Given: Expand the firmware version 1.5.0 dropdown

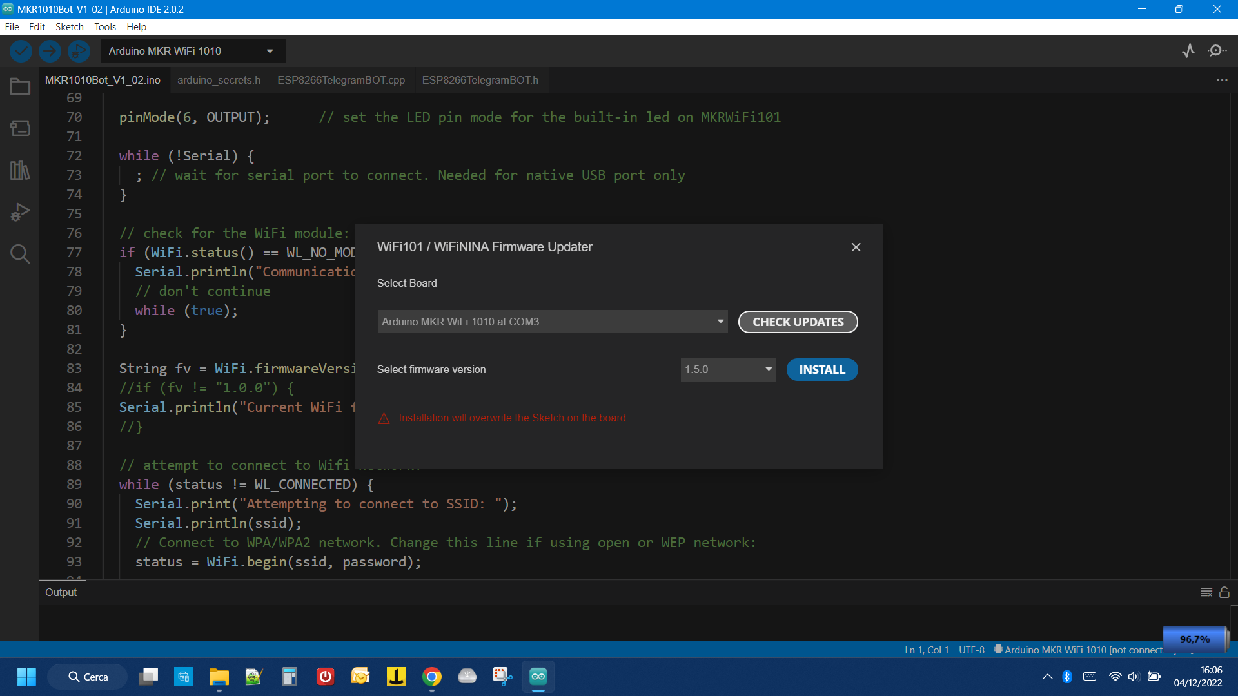Looking at the screenshot, I should pyautogui.click(x=728, y=369).
